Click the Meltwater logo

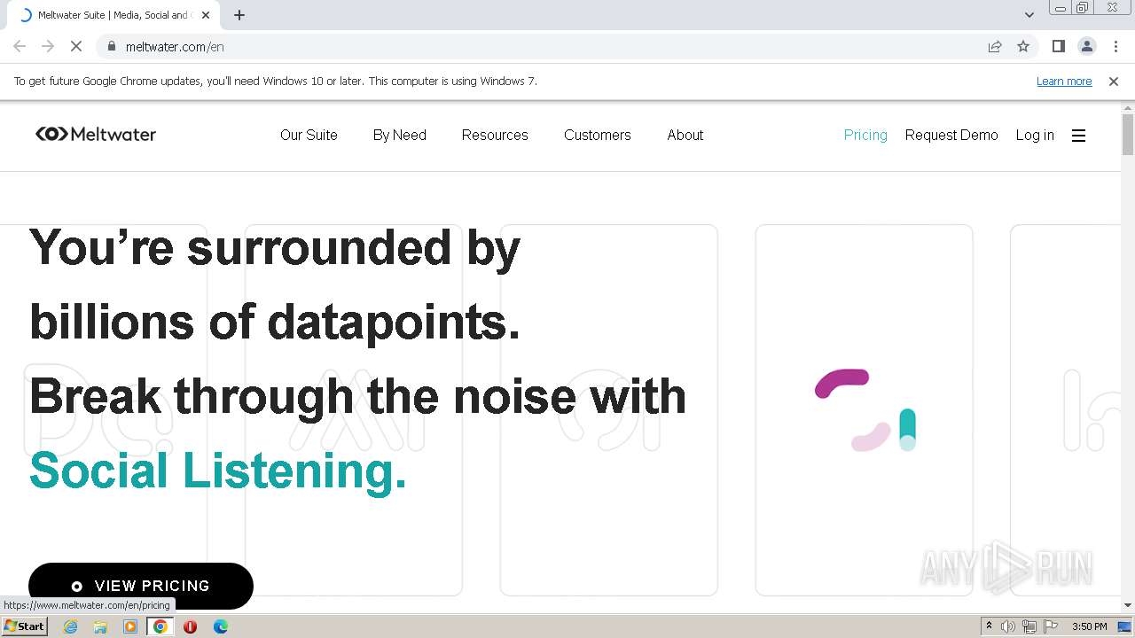(96, 134)
